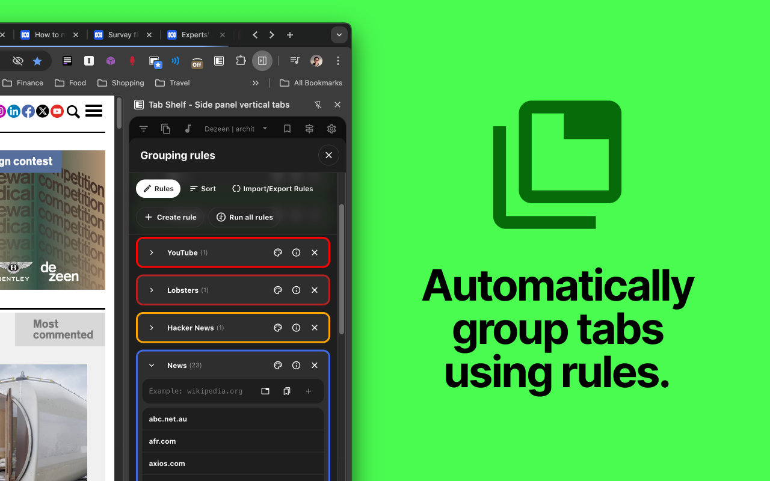Click the copy tabs icon in News input row
This screenshot has height=481, width=770.
[287, 391]
